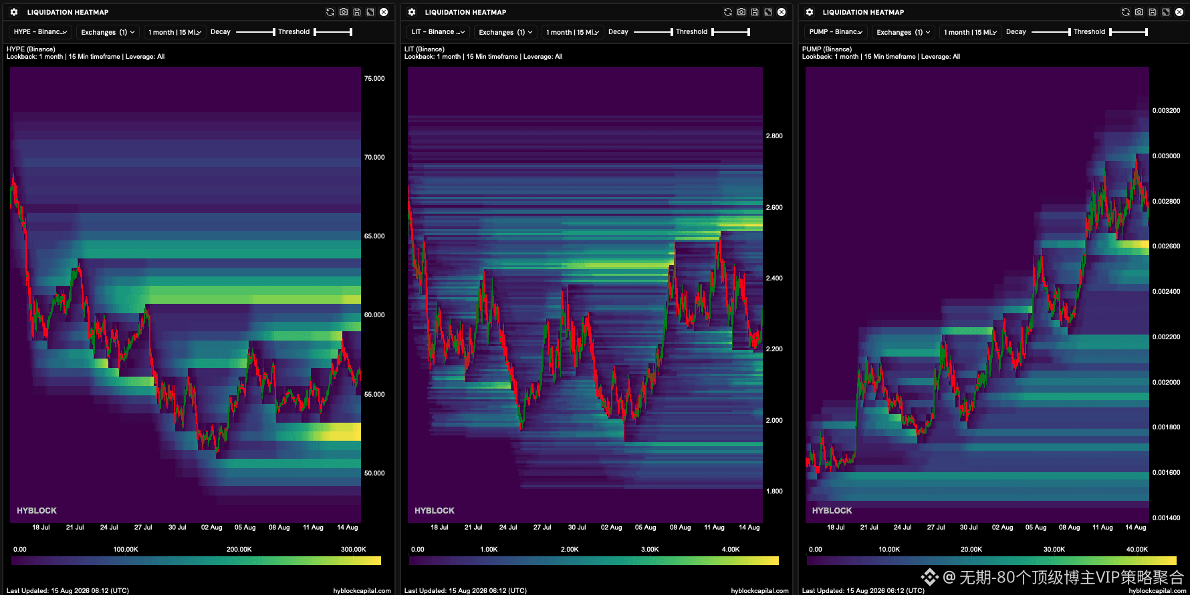This screenshot has width=1190, height=595.
Task: Open hyblockcapital.com link under the HYPE chart
Action: tap(362, 590)
